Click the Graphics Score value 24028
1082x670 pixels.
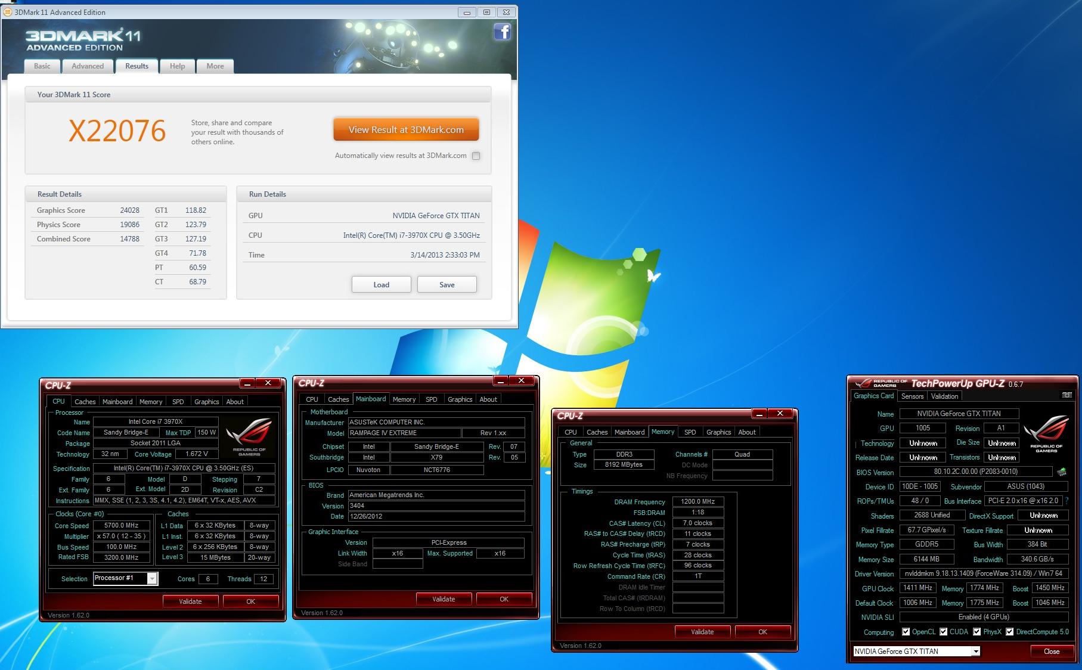[x=129, y=210]
